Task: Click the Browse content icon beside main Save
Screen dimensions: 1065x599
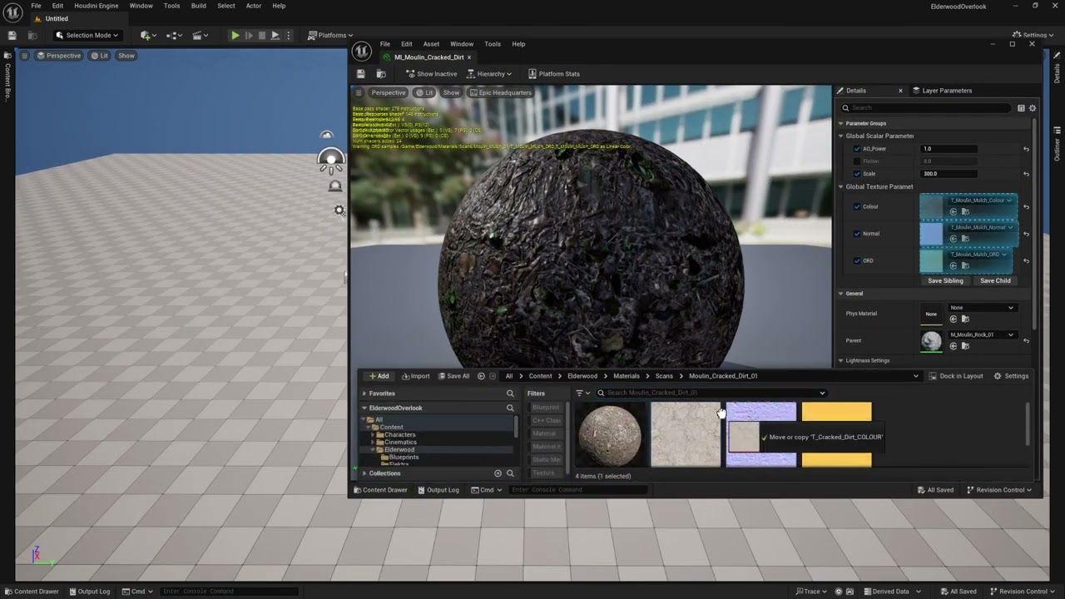Action: coord(32,35)
